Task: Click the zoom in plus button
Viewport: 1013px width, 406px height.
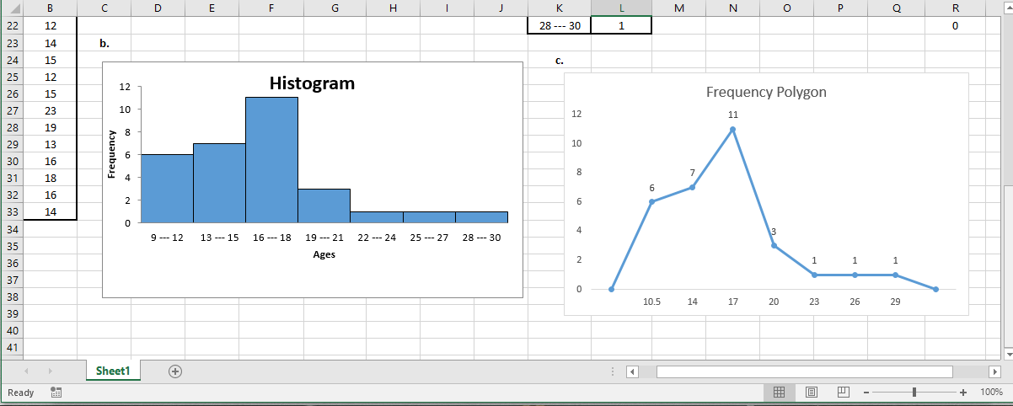Action: coord(963,393)
